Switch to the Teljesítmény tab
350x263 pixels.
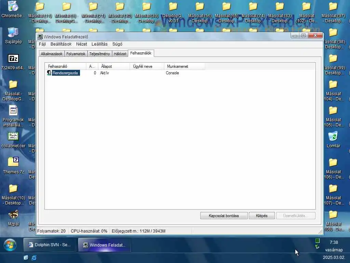(x=99, y=54)
